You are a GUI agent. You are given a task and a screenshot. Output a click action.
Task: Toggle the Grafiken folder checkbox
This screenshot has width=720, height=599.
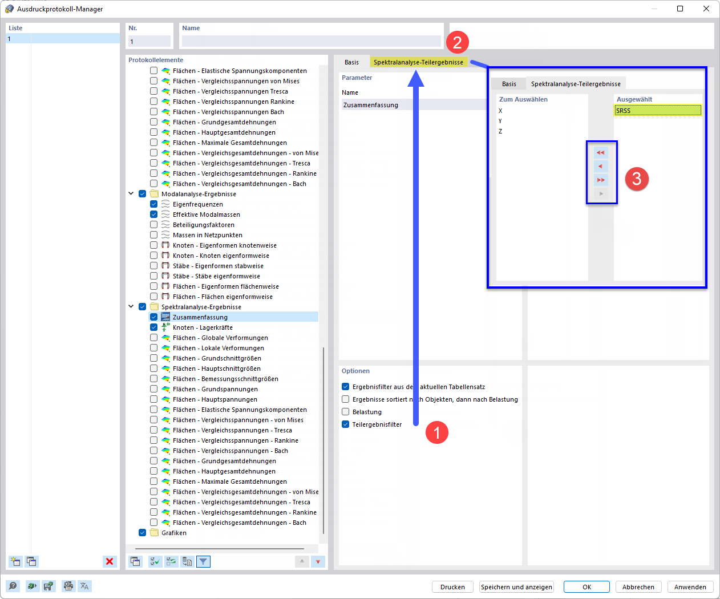[142, 533]
